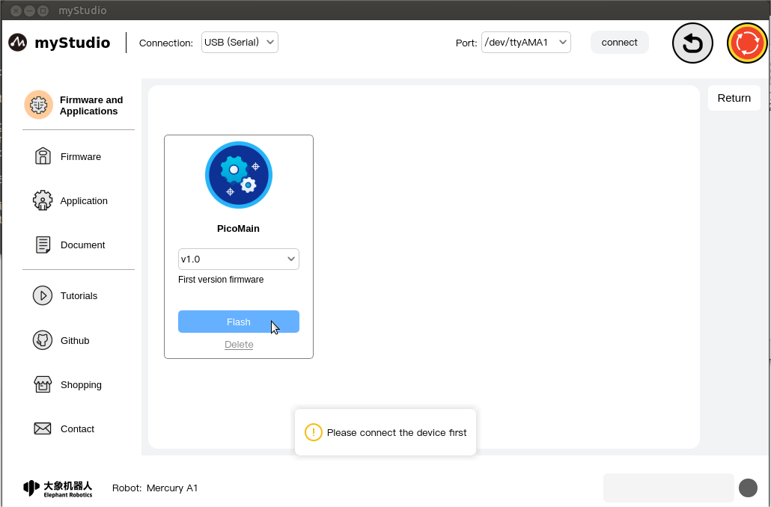Viewport: 771px width, 507px height.
Task: Open the Tutorials menu entry
Action: [x=78, y=296]
